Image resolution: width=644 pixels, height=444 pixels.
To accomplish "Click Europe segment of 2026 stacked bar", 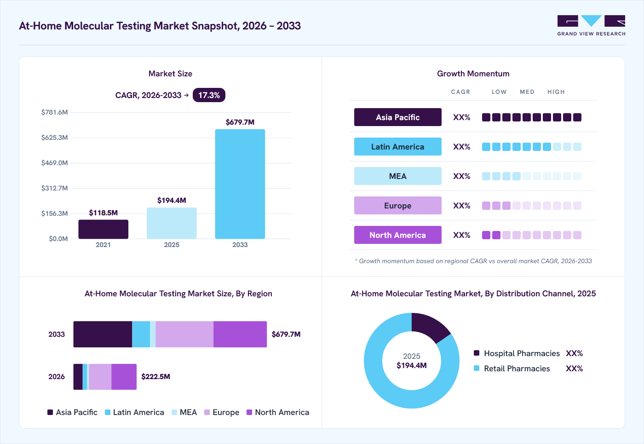I will (x=100, y=377).
